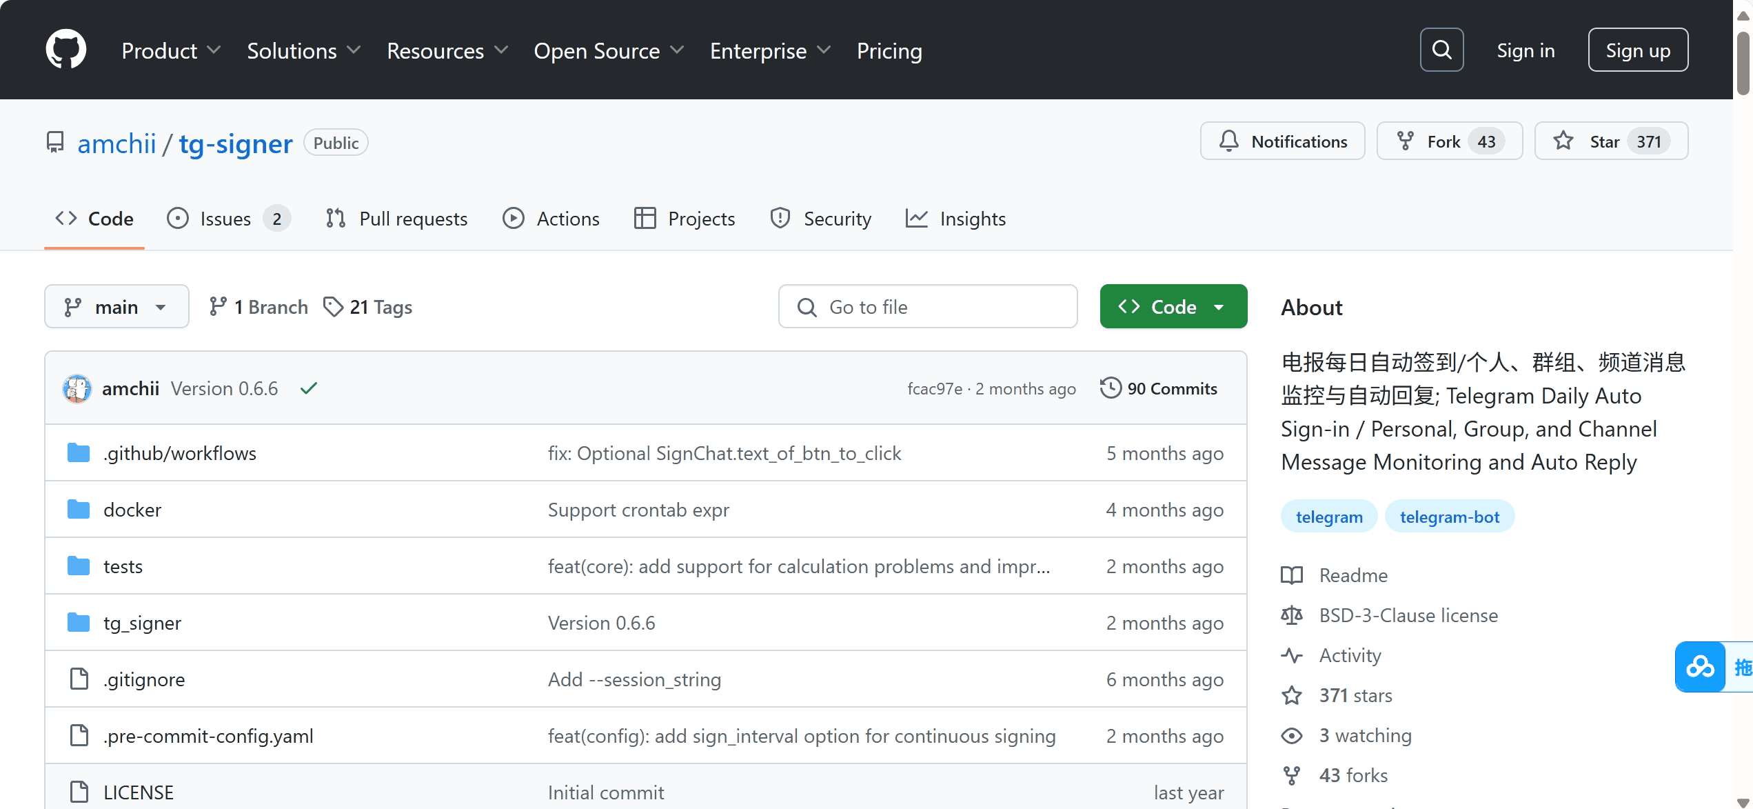Click the license scale icon
1753x809 pixels.
pyautogui.click(x=1292, y=615)
